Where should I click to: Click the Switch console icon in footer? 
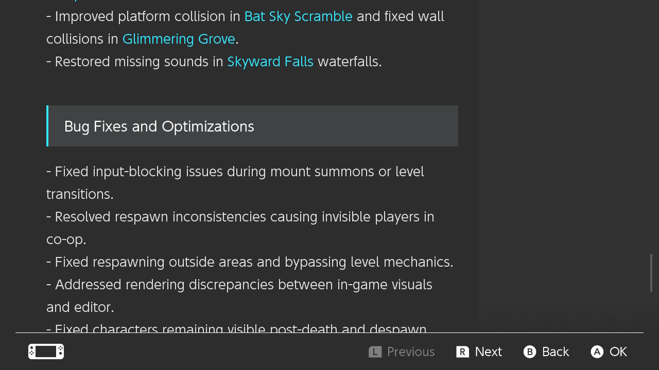click(46, 351)
